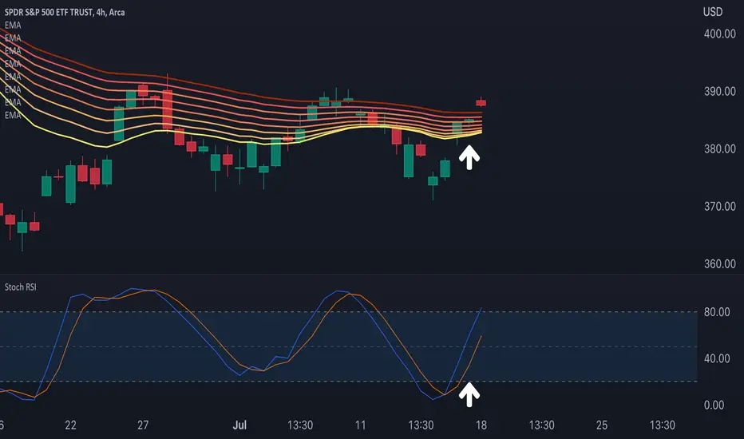Screen dimensions: 744x439
Task: Click the USD currency label on price axis
Action: (x=713, y=12)
